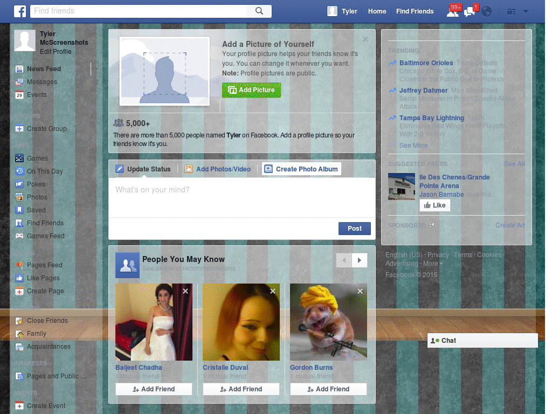Image resolution: width=552 pixels, height=414 pixels.
Task: Dismiss the Add a Picture card
Action: click(365, 39)
